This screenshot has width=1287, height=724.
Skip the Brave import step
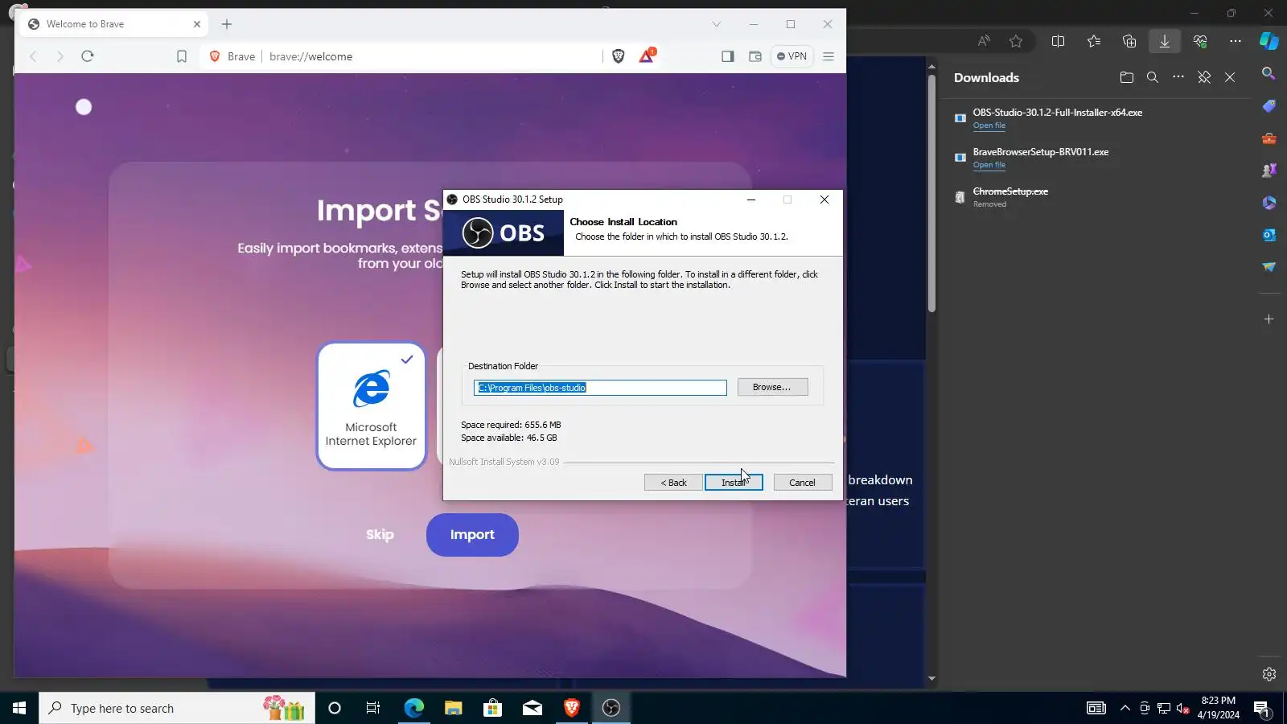(x=380, y=535)
